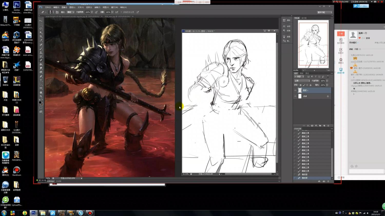This screenshot has width=385, height=216.
Task: Click foreground color swatch in toolbox
Action: click(40, 102)
